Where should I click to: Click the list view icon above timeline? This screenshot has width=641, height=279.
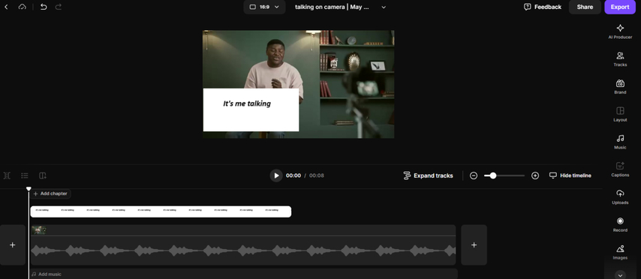click(25, 175)
